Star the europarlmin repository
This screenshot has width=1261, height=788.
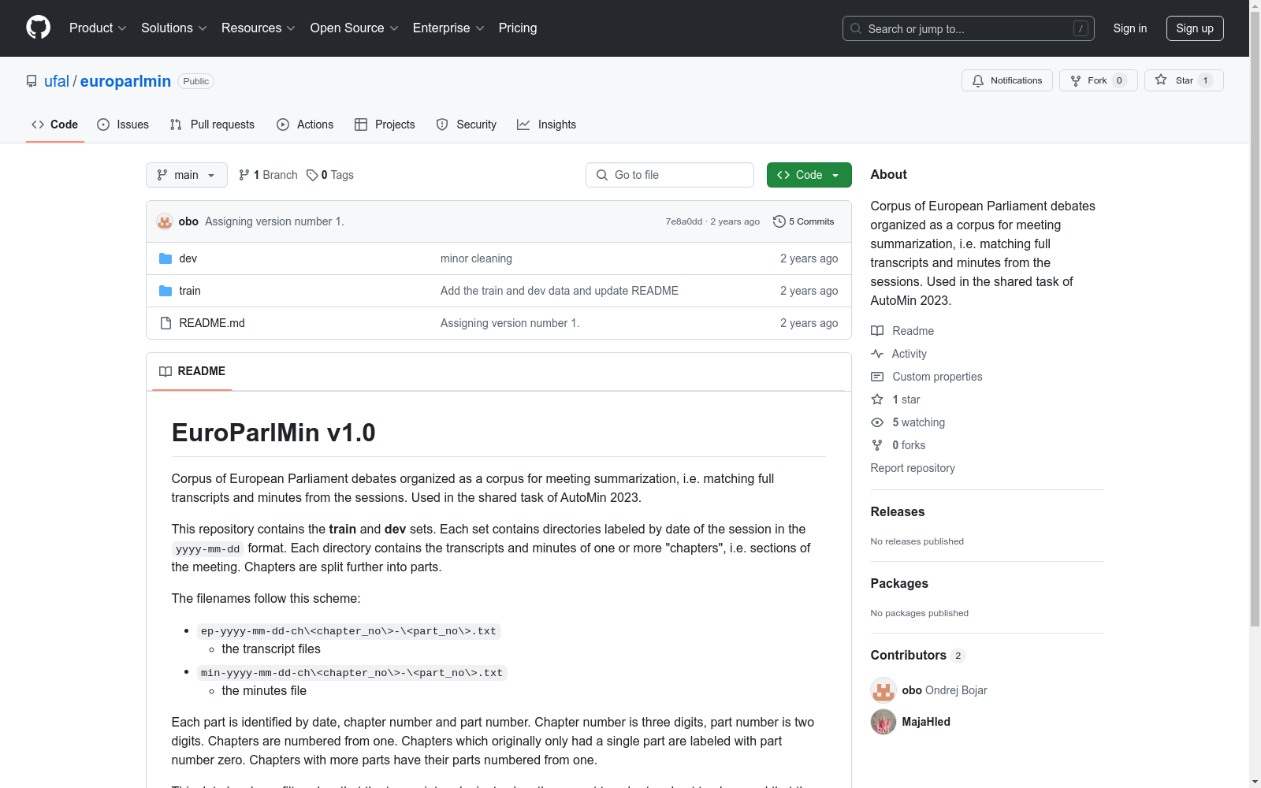[1184, 80]
